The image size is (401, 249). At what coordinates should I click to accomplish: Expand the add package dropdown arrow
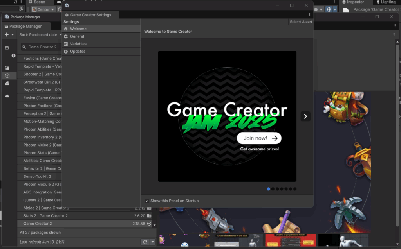coord(13,35)
